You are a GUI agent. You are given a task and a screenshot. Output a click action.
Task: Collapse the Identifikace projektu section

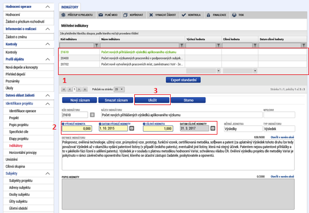tap(48, 104)
